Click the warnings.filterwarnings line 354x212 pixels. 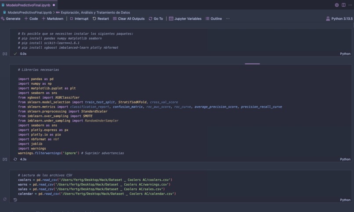click(x=71, y=153)
